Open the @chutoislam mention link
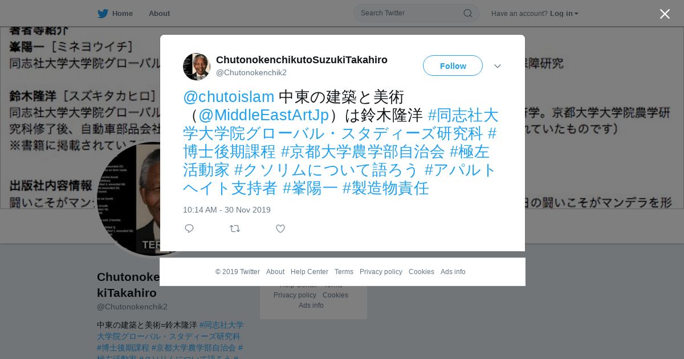684x359 pixels. 229,97
